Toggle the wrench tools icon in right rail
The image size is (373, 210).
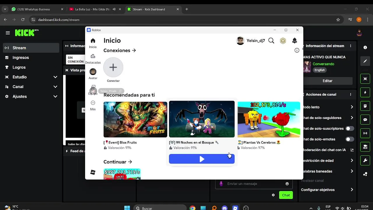(365, 161)
